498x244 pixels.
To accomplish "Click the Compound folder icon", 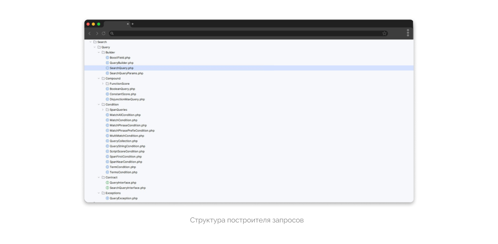I will (103, 78).
